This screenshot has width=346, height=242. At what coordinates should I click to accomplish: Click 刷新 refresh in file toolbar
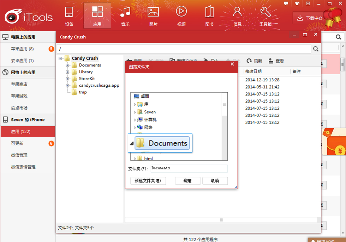pyautogui.click(x=254, y=61)
